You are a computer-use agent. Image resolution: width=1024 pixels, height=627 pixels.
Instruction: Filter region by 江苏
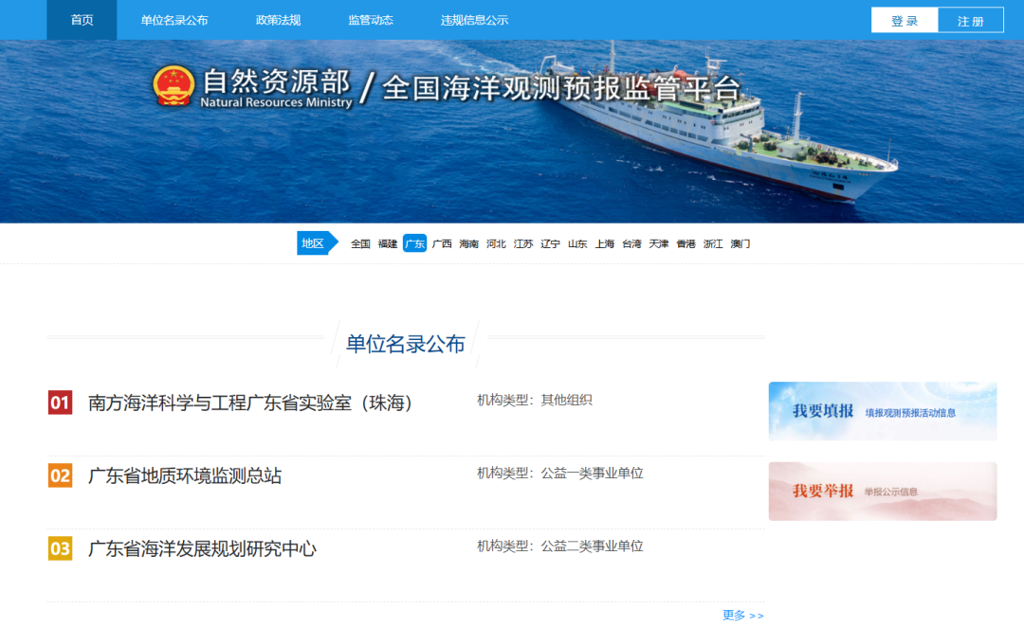pos(523,244)
